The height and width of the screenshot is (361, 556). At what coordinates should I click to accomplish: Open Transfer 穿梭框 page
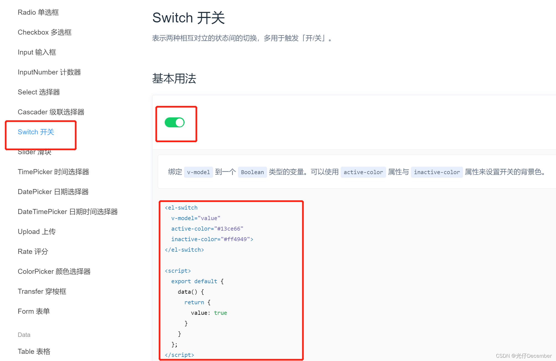(x=42, y=292)
